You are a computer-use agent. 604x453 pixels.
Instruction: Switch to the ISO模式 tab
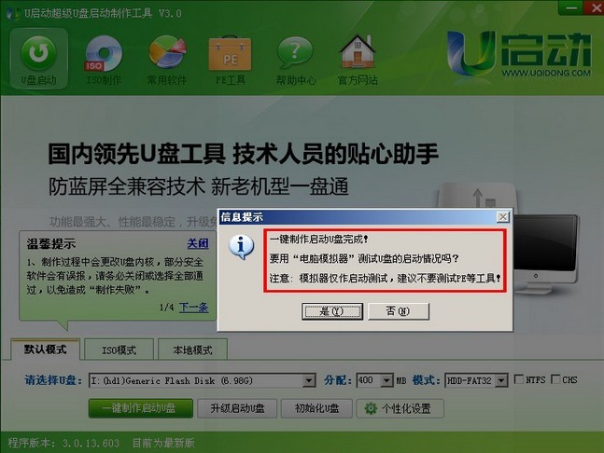coord(119,350)
